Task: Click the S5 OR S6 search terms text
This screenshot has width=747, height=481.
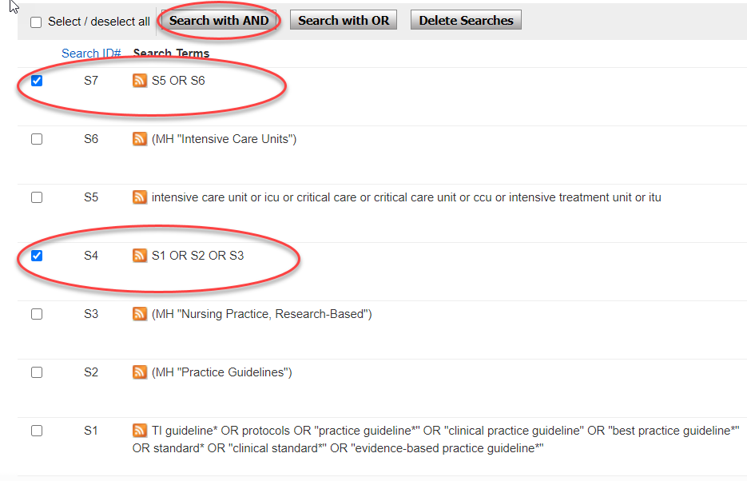Action: pos(178,81)
